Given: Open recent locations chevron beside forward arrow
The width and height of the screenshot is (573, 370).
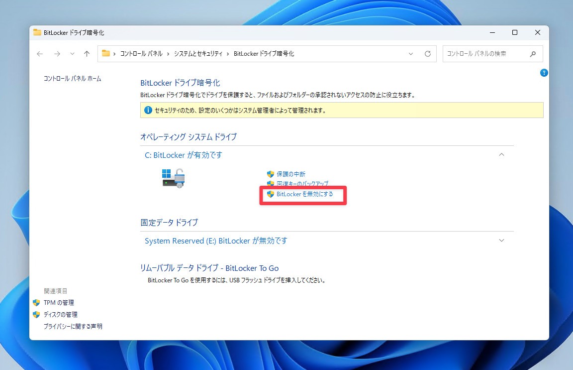Looking at the screenshot, I should click(72, 54).
